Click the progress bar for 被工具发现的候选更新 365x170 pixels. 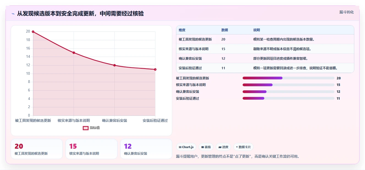point(289,78)
